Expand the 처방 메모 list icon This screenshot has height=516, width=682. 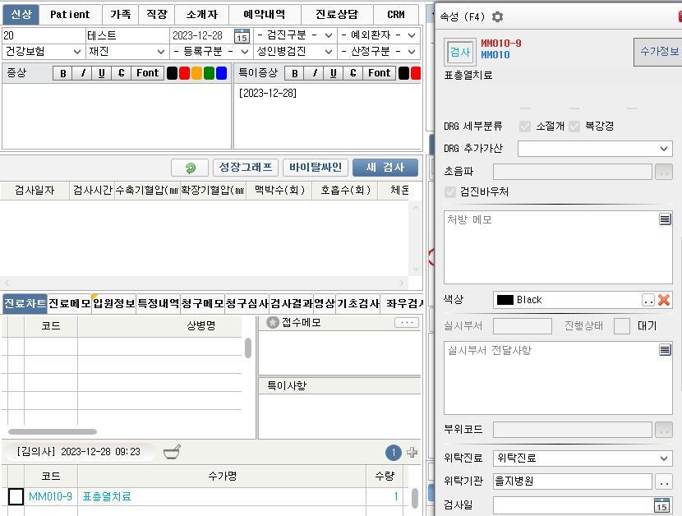pyautogui.click(x=664, y=219)
